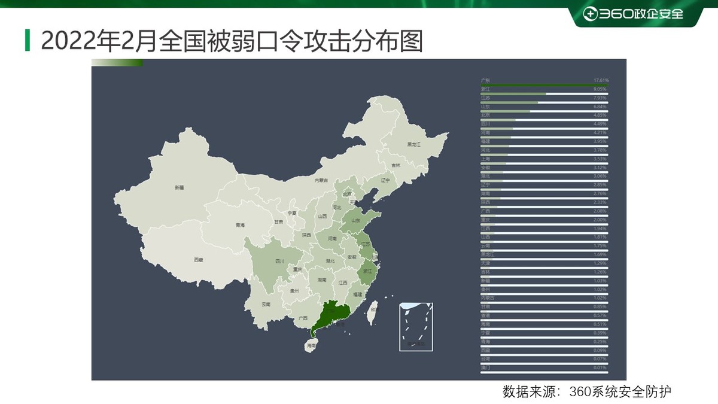Image resolution: width=718 pixels, height=404 pixels.
Task: Click Xinjiang region on the map
Action: [180, 187]
